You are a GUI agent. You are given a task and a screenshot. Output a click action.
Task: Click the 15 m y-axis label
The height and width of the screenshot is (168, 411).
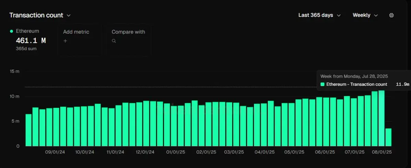[x=14, y=72]
